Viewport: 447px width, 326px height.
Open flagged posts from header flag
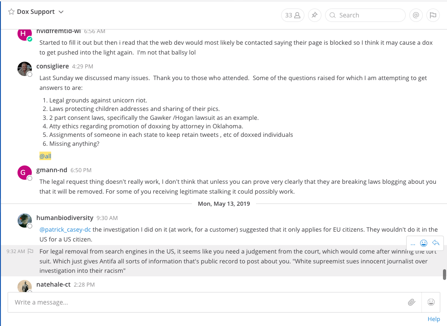[433, 15]
